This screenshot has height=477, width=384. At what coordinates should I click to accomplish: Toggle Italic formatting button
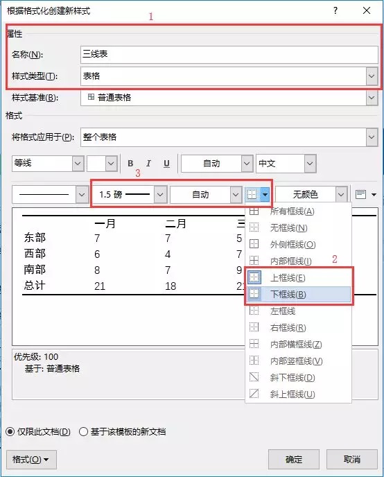pos(148,164)
